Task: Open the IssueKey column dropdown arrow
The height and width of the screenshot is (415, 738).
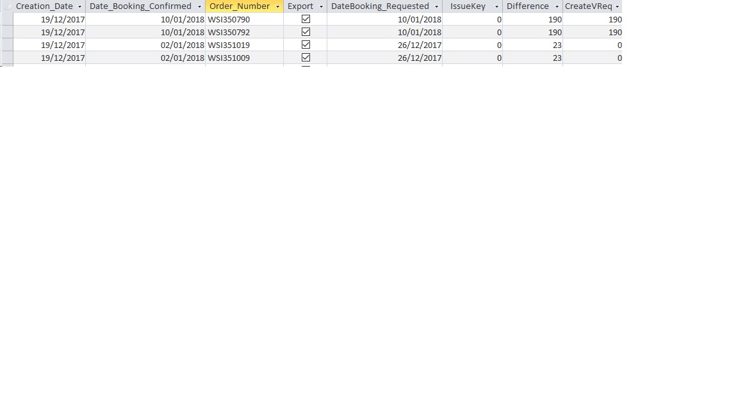Action: click(x=496, y=6)
